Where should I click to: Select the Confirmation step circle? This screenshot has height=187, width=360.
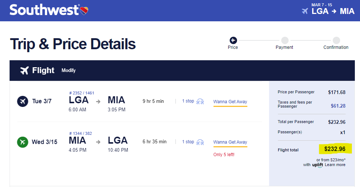(x=336, y=40)
